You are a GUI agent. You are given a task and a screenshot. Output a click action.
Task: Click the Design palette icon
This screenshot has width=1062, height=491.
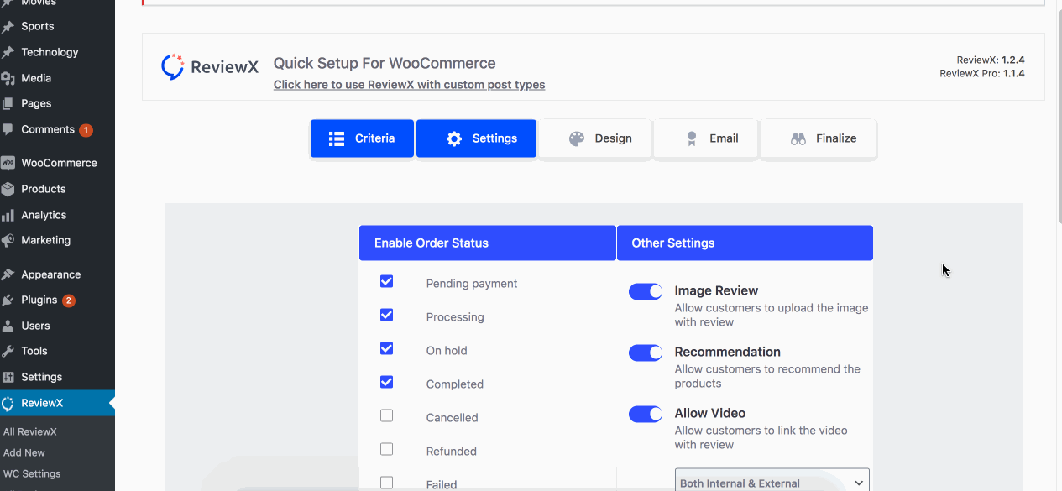point(577,138)
